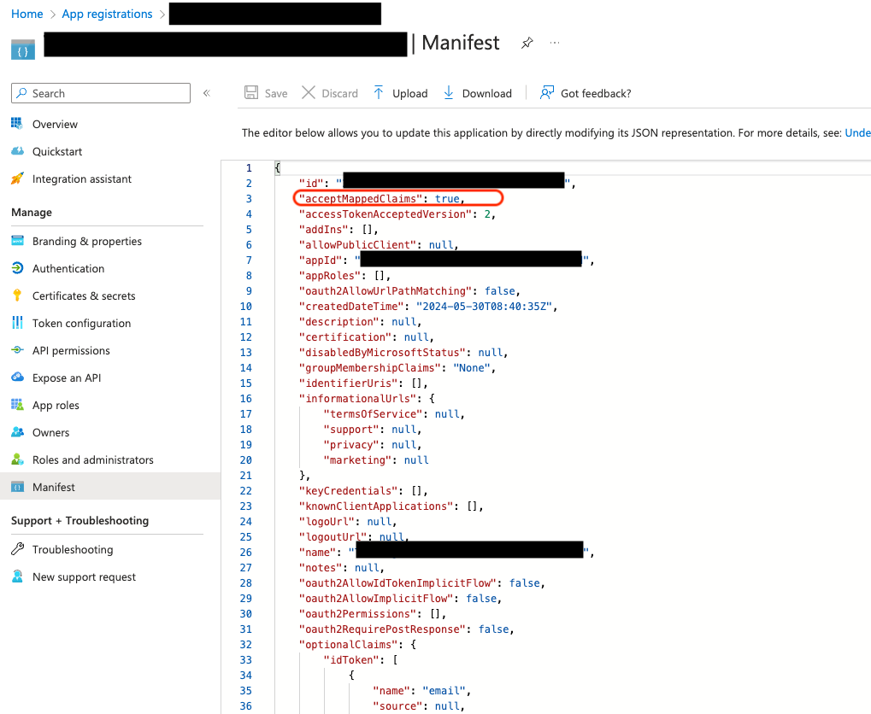The height and width of the screenshot is (714, 871).
Task: Click the Token configuration bars icon
Action: coord(17,323)
